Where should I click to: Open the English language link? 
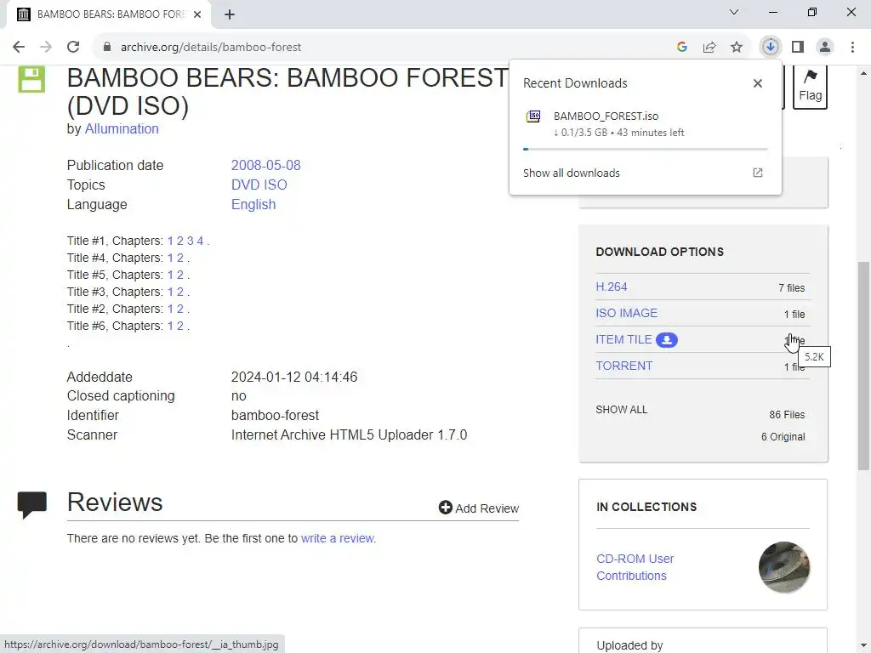tap(253, 204)
